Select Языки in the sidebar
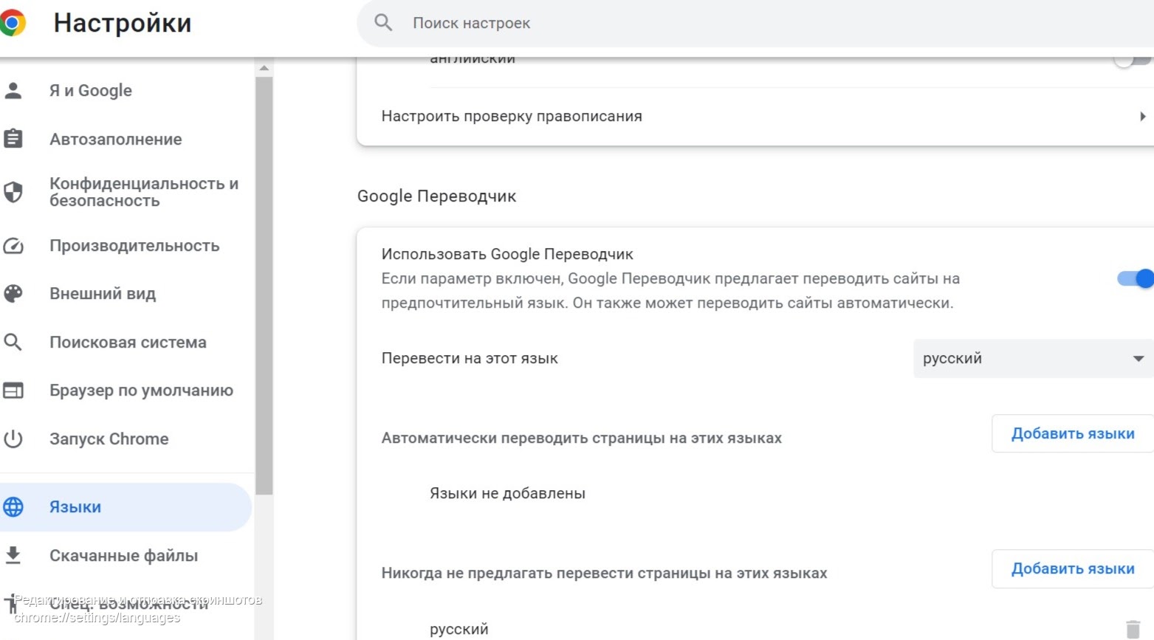Screen dimensions: 1154x640 pyautogui.click(x=126, y=507)
